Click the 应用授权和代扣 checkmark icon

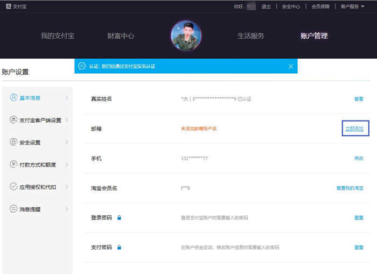[x=13, y=186]
